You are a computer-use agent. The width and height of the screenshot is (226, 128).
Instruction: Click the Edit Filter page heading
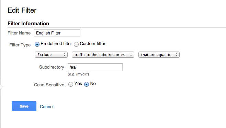22,10
